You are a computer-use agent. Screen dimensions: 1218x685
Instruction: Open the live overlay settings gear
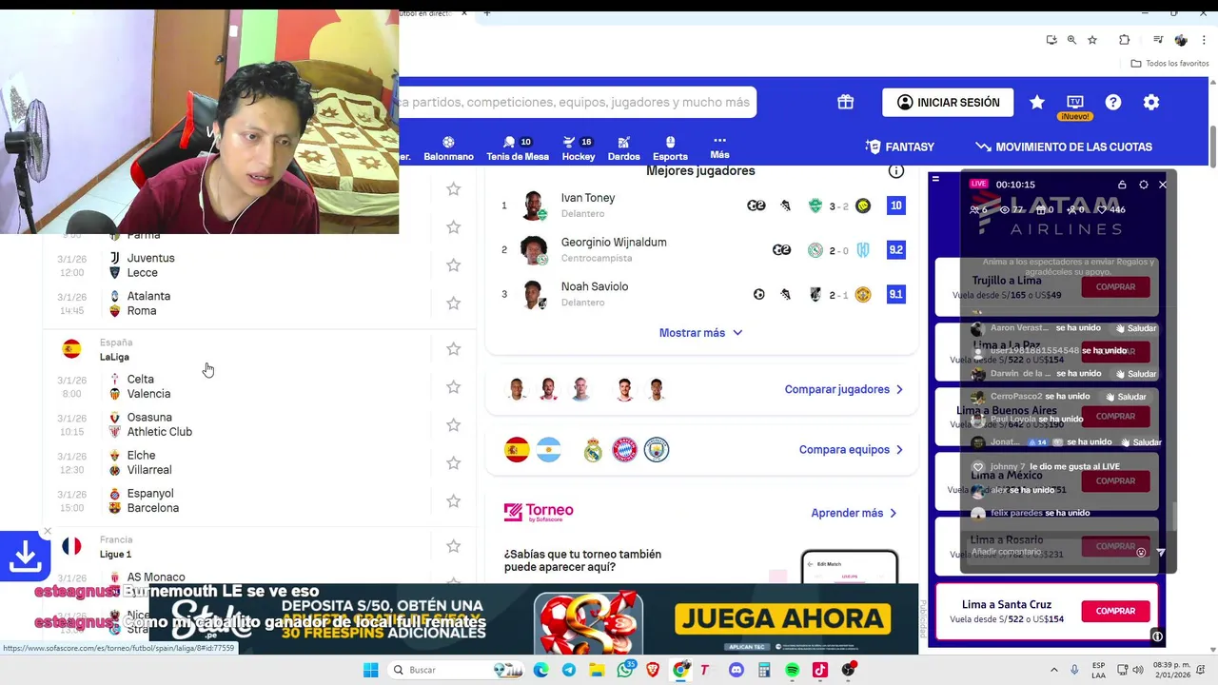pos(1144,185)
